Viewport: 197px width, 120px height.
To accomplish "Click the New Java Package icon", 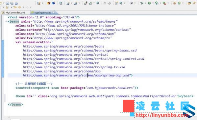I will 175,3.
